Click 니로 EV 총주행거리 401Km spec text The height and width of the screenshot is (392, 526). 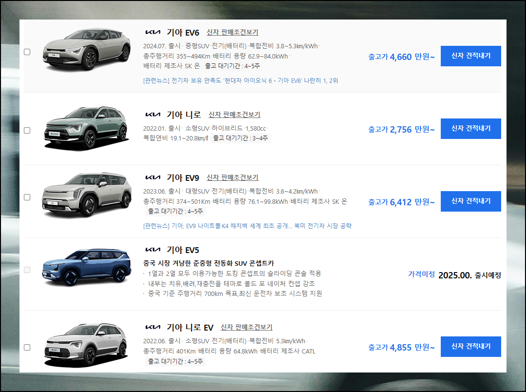169,351
